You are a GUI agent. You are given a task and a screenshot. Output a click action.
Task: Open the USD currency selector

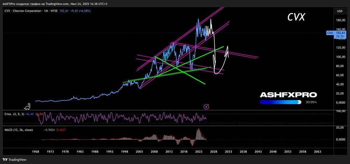point(340,11)
